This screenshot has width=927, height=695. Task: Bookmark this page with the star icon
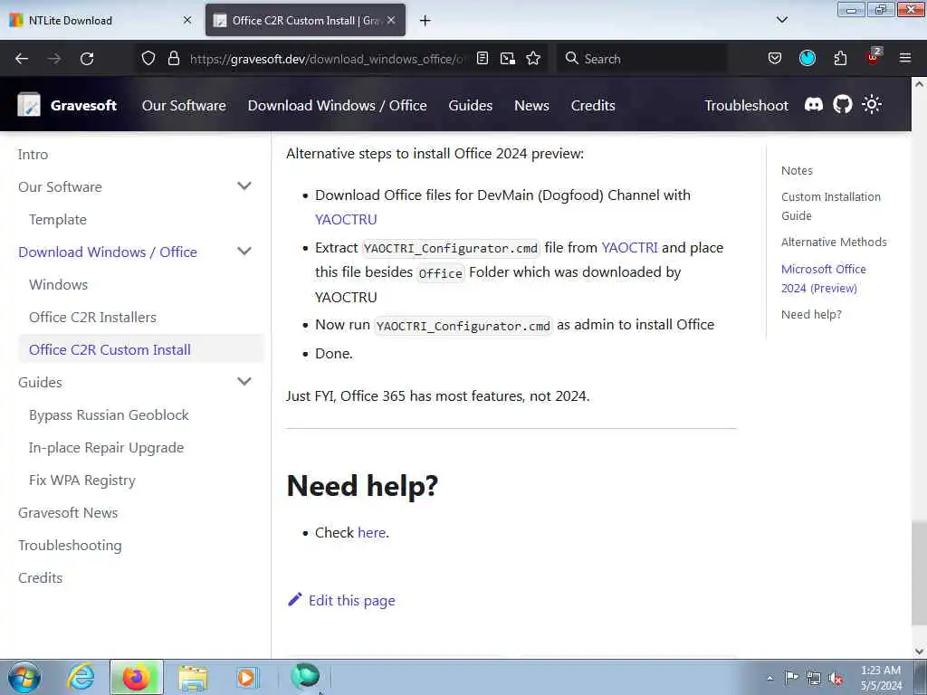click(x=533, y=58)
